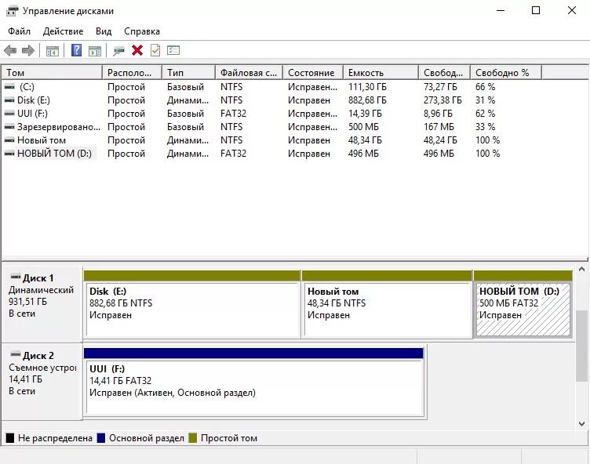
Task: Click the 48,24 ГБ free space cell
Action: [x=440, y=140]
